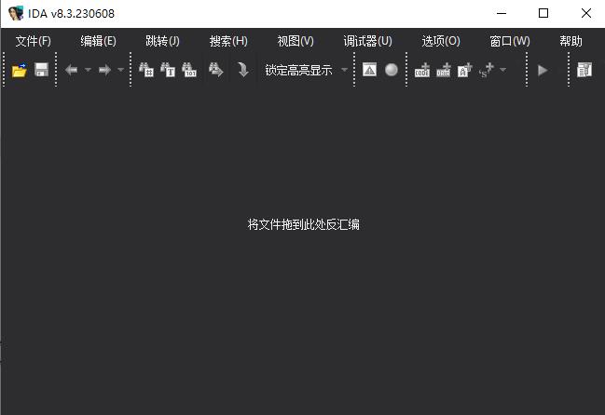The width and height of the screenshot is (605, 415).
Task: Expand the dropdown next to 's' plus icon
Action: pos(502,70)
